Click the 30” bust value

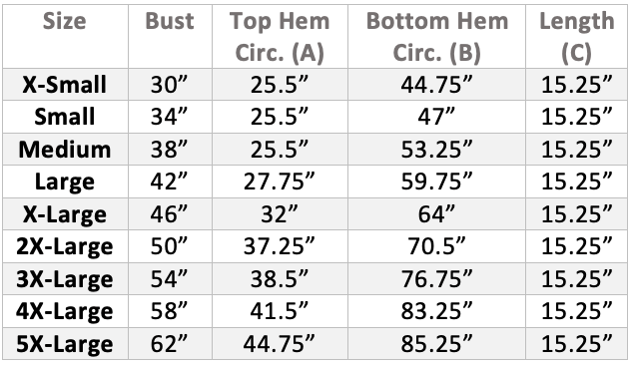click(170, 85)
